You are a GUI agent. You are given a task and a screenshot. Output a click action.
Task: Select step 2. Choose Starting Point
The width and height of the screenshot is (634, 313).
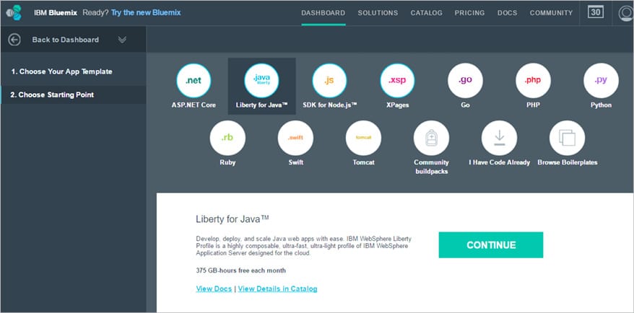pos(52,95)
